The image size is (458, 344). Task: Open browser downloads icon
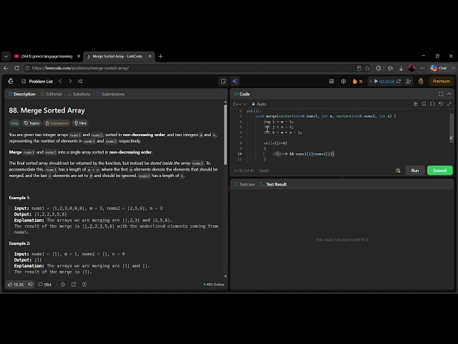[x=401, y=68]
